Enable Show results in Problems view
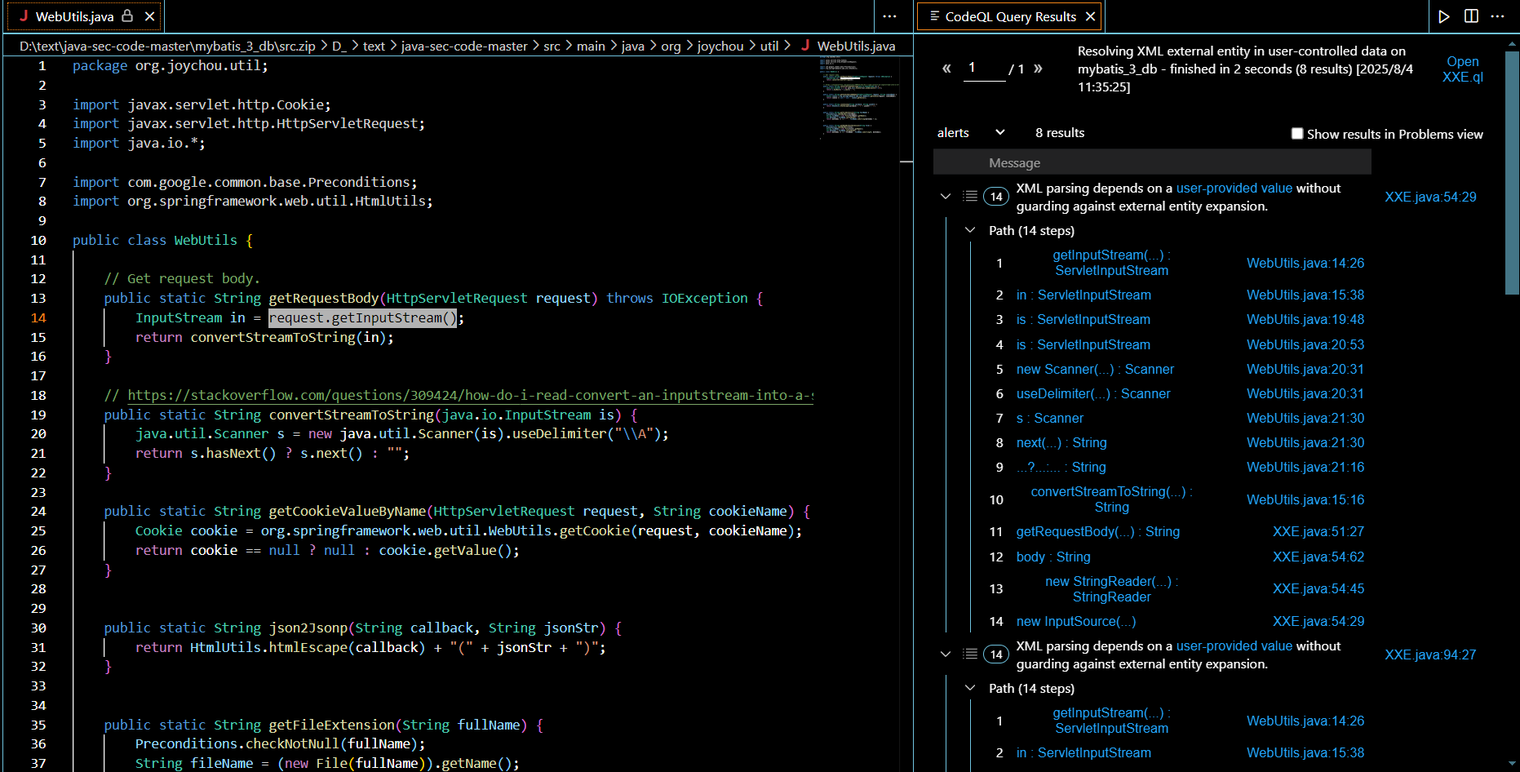 tap(1296, 134)
